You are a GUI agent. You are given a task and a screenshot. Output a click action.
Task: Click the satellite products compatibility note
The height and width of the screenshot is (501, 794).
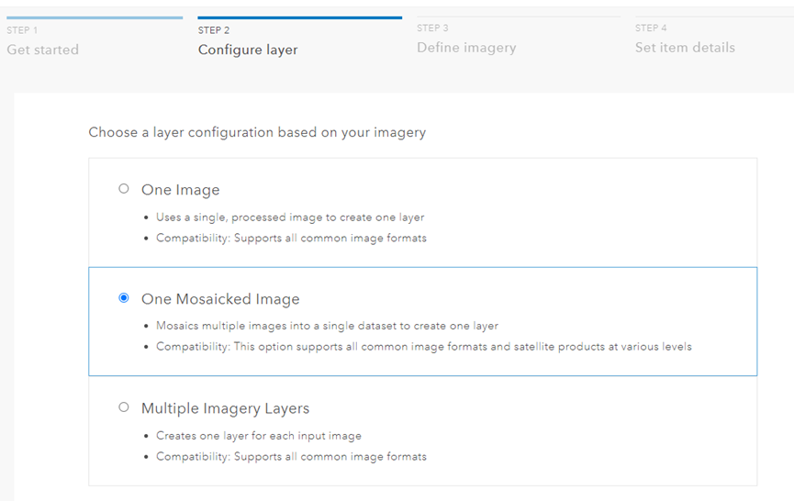pyautogui.click(x=423, y=347)
